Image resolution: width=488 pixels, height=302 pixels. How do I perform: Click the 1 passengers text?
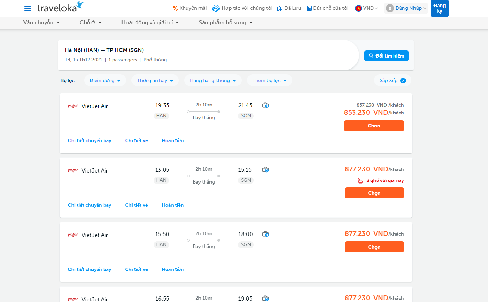[x=123, y=60]
